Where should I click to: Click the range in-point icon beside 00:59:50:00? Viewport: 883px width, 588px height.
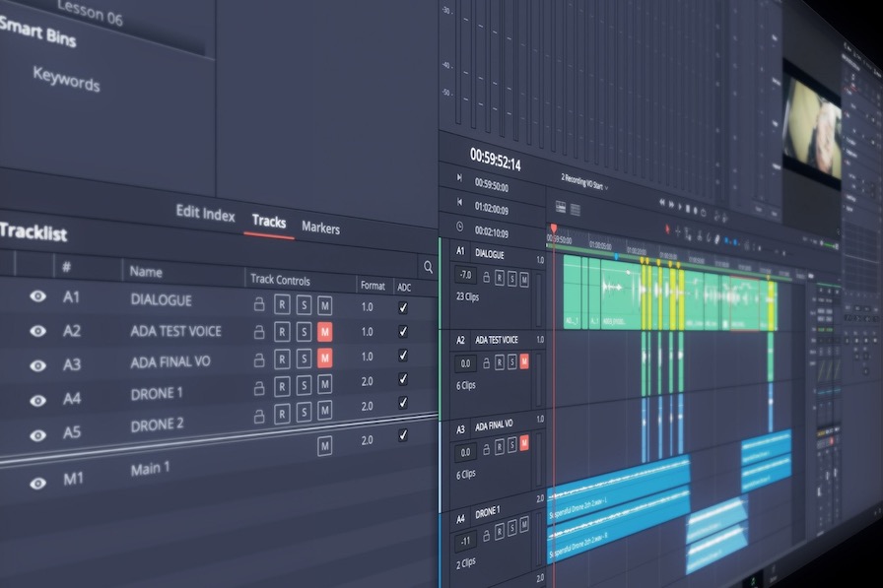click(x=459, y=178)
